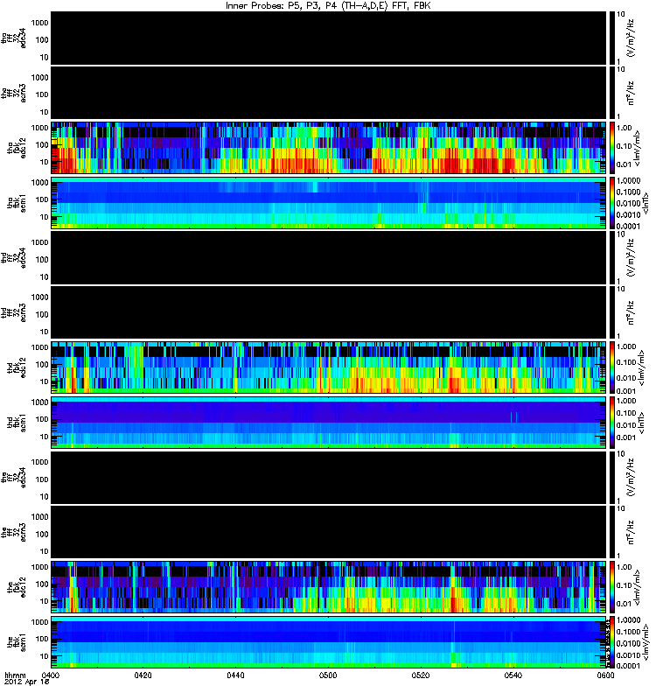Viewport: 656px width, 700px height.
Task: Click the <|nT|> unit label of thd fbk scm1
Action: click(x=642, y=423)
